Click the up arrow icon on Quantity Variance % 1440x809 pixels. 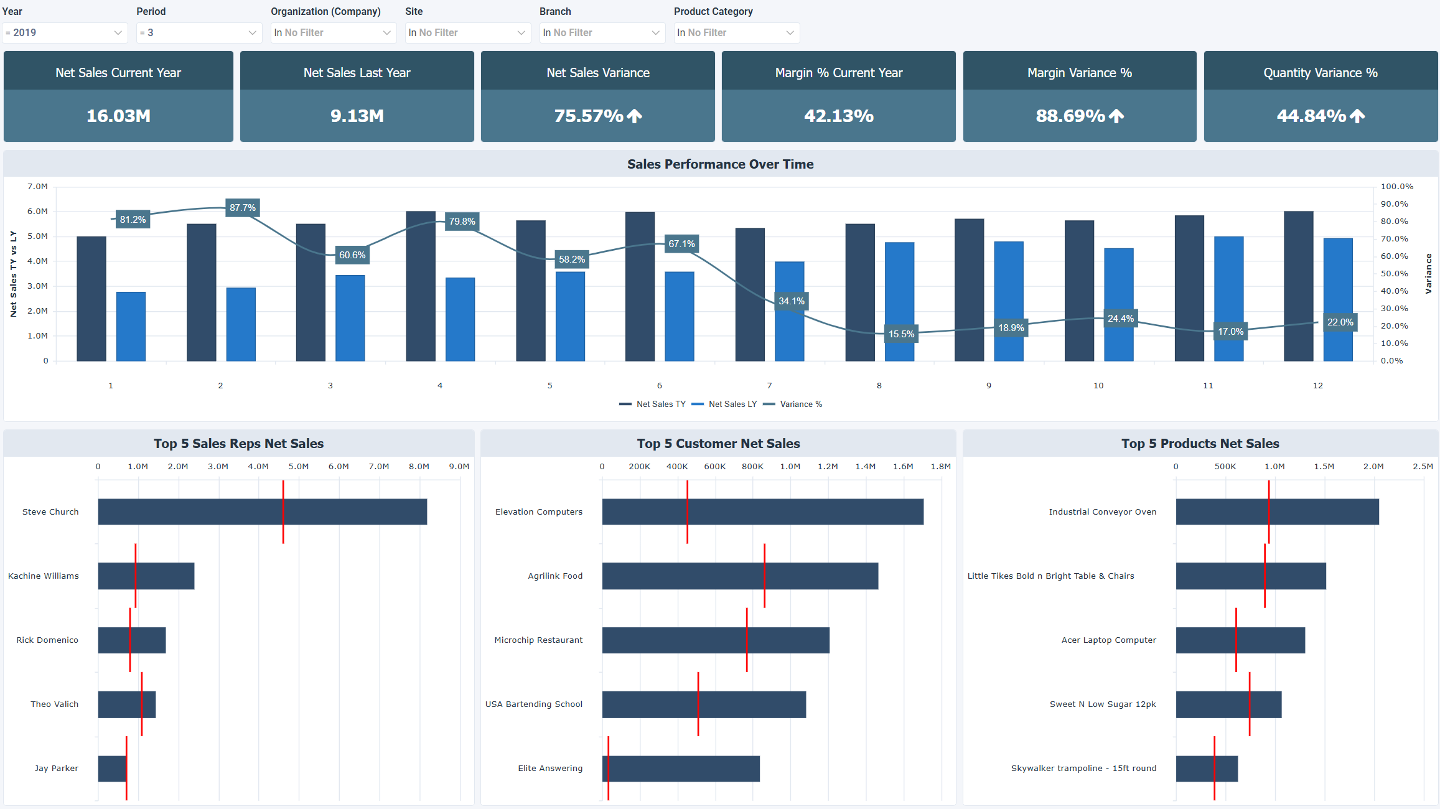1357,116
